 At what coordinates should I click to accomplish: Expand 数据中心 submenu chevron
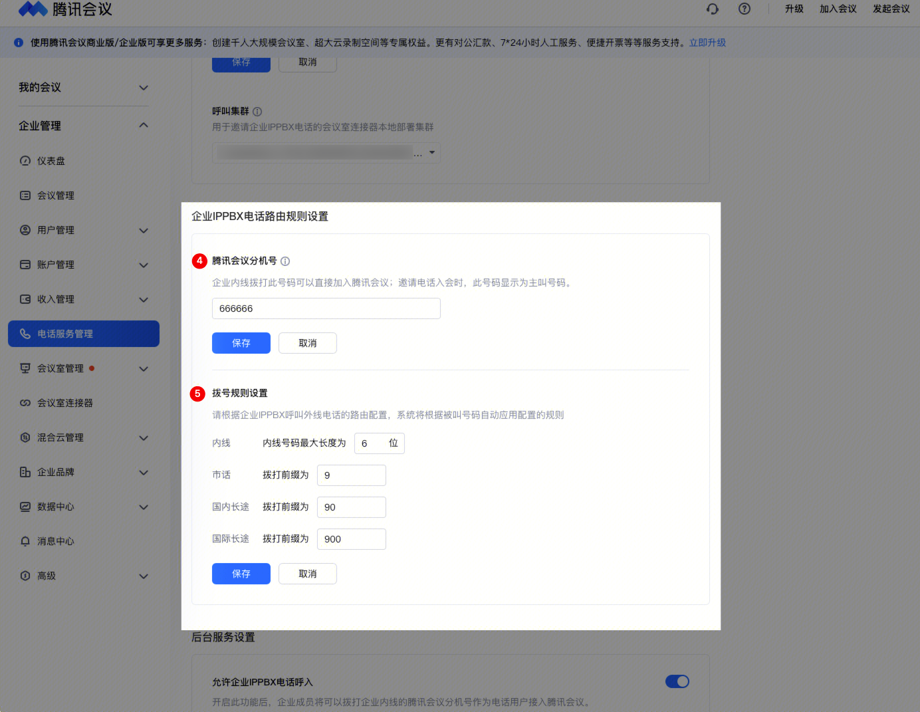144,507
